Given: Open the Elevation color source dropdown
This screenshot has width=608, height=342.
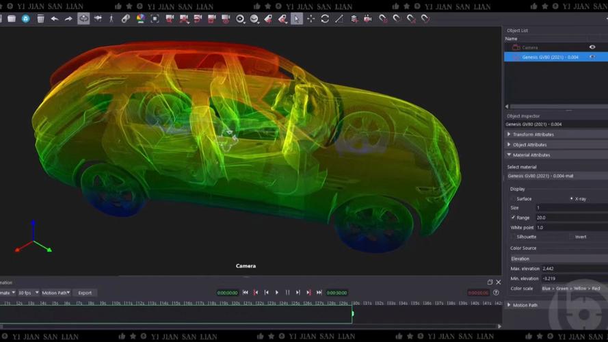Looking at the screenshot, I should pyautogui.click(x=558, y=259).
